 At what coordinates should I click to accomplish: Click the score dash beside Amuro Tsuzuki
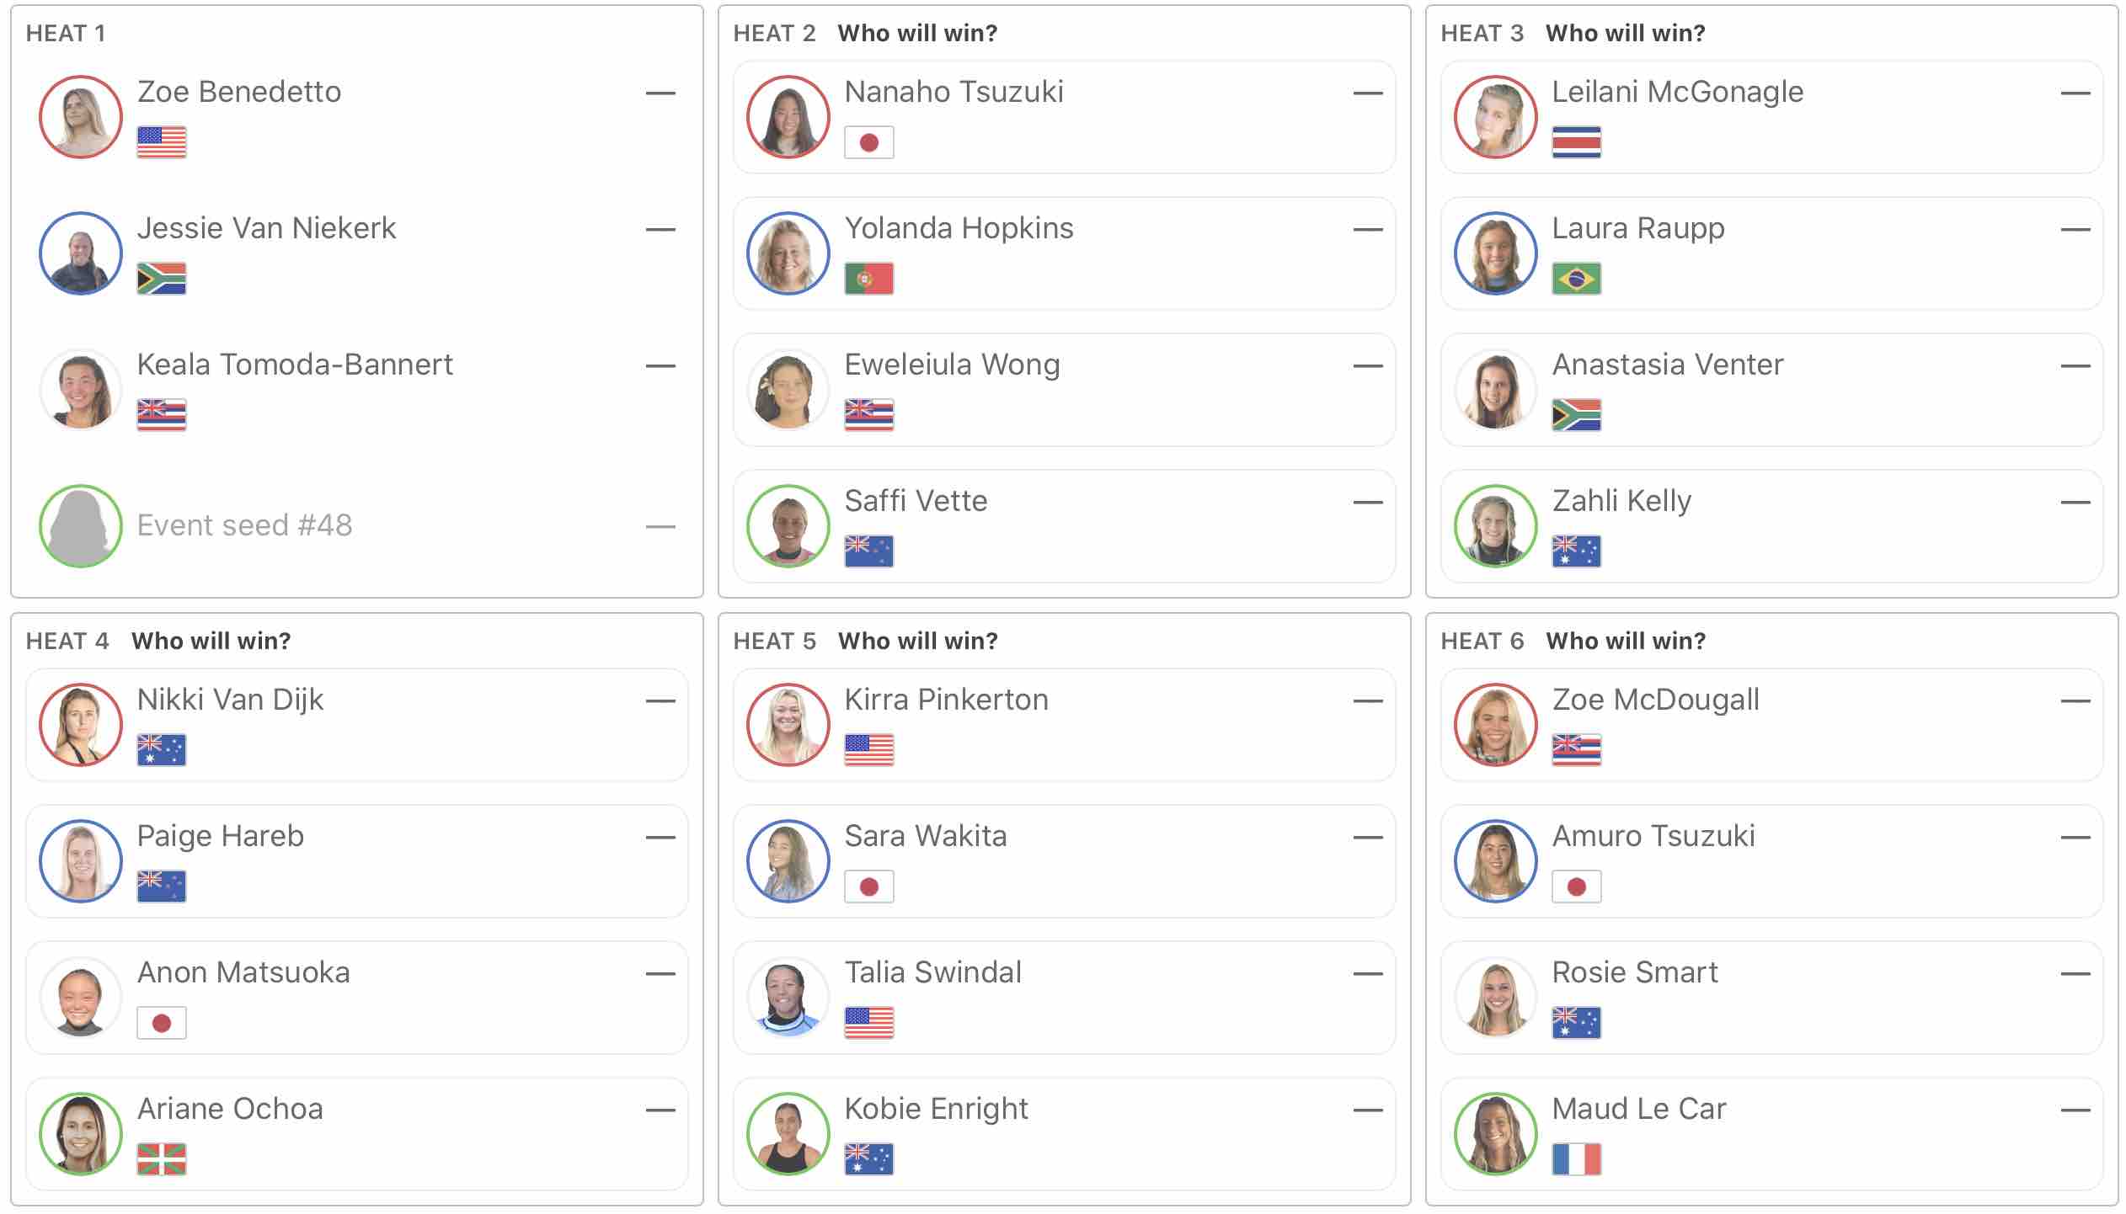coord(2075,838)
